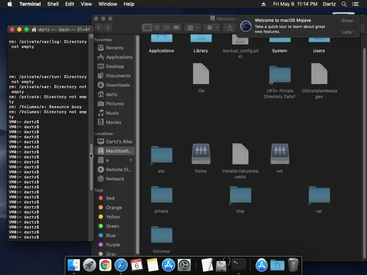Select the Orange tag

point(114,207)
